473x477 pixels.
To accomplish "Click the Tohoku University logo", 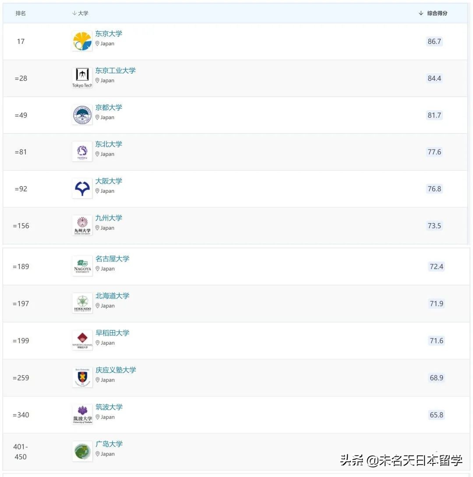I will click(82, 151).
